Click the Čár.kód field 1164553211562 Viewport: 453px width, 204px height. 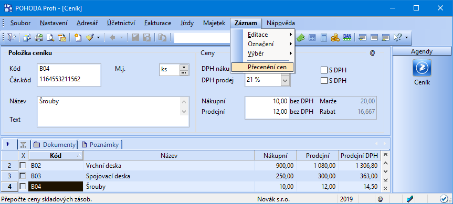click(69, 80)
